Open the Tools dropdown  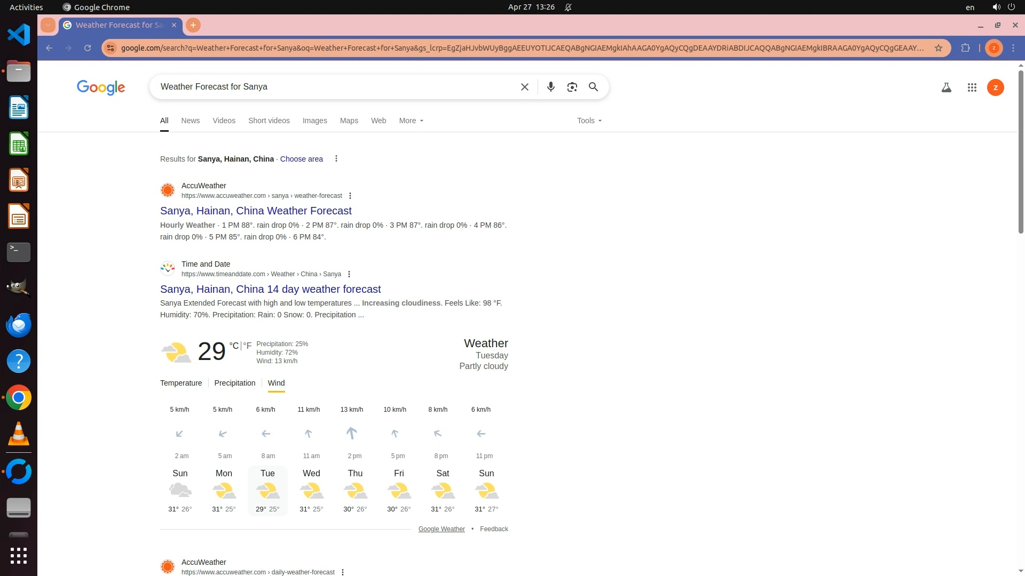[589, 121]
